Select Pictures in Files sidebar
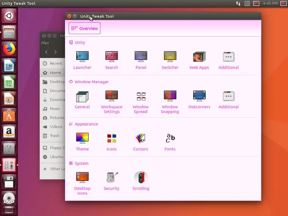288x216 pixels. 52,118
